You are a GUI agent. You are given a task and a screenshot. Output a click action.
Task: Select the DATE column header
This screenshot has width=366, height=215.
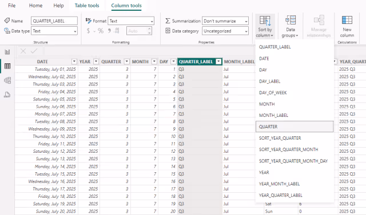42,62
